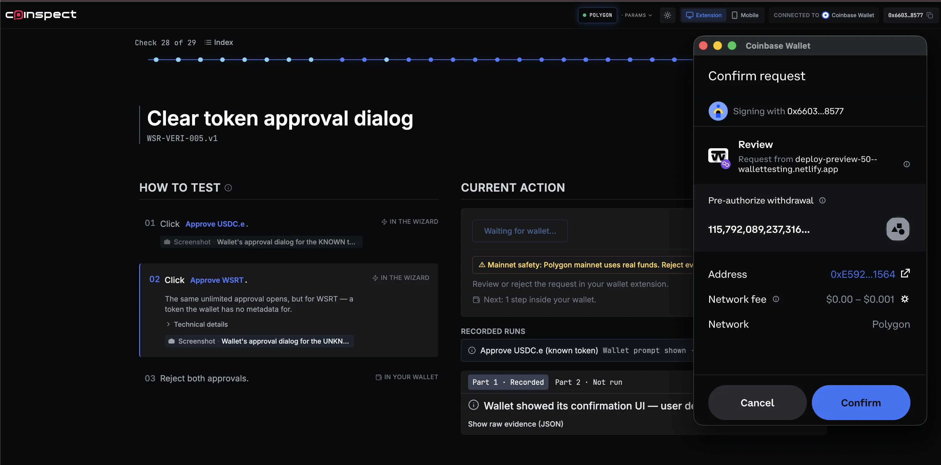
Task: Click the wallet icon beside Next: 1 step
Action: coord(476,300)
